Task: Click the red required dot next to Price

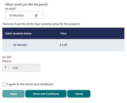Action: (10, 62)
